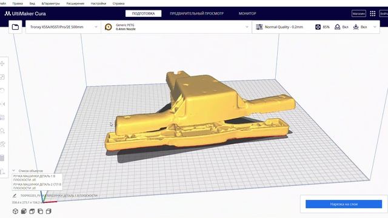388x218 pixels.
Task: Open the Вид menu
Action: pyautogui.click(x=32, y=4)
